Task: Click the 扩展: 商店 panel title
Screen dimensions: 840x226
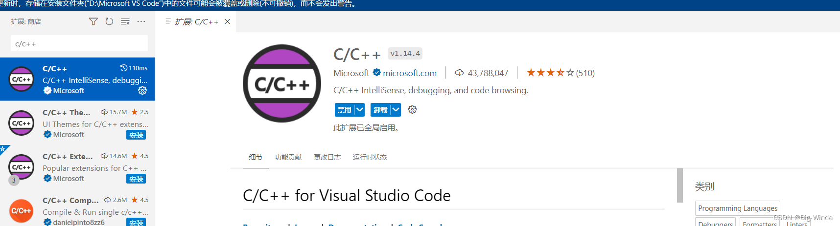Action: (26, 21)
